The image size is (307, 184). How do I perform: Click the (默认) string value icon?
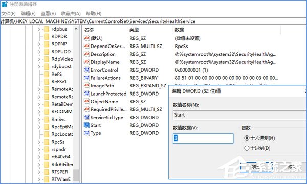pos(86,38)
